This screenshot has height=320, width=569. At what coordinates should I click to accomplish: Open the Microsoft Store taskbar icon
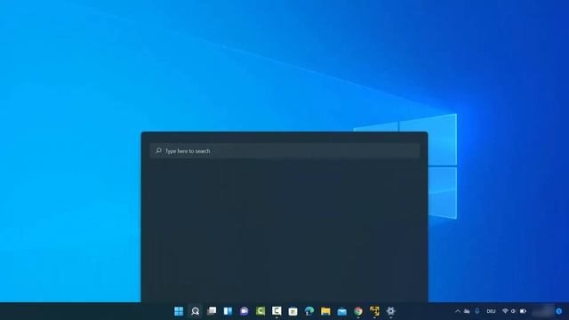293,311
